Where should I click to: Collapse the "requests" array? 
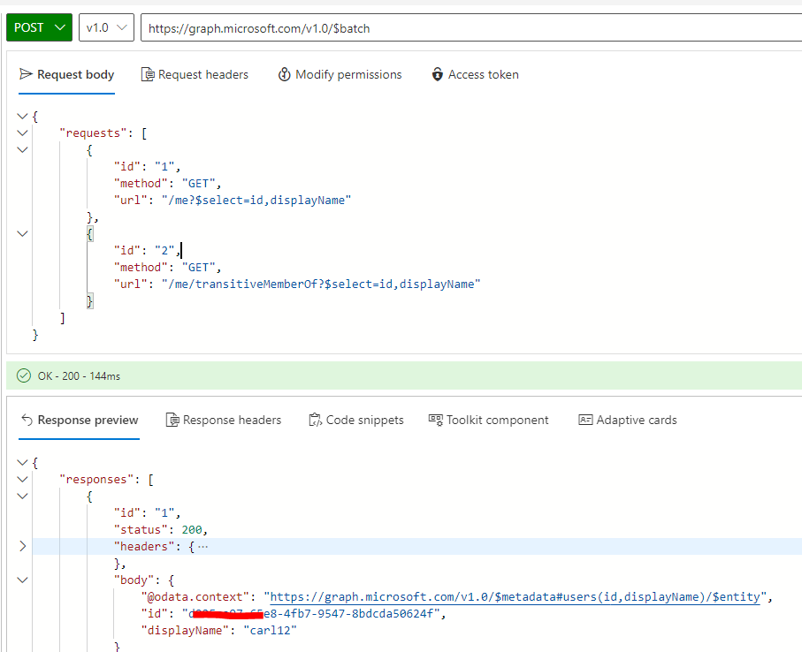click(22, 133)
